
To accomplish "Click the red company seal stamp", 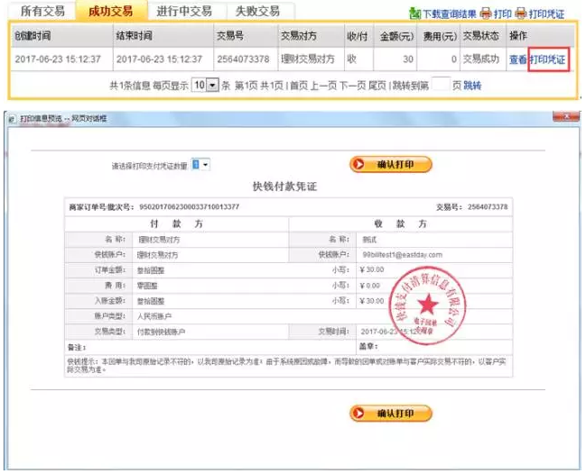I will click(x=427, y=305).
